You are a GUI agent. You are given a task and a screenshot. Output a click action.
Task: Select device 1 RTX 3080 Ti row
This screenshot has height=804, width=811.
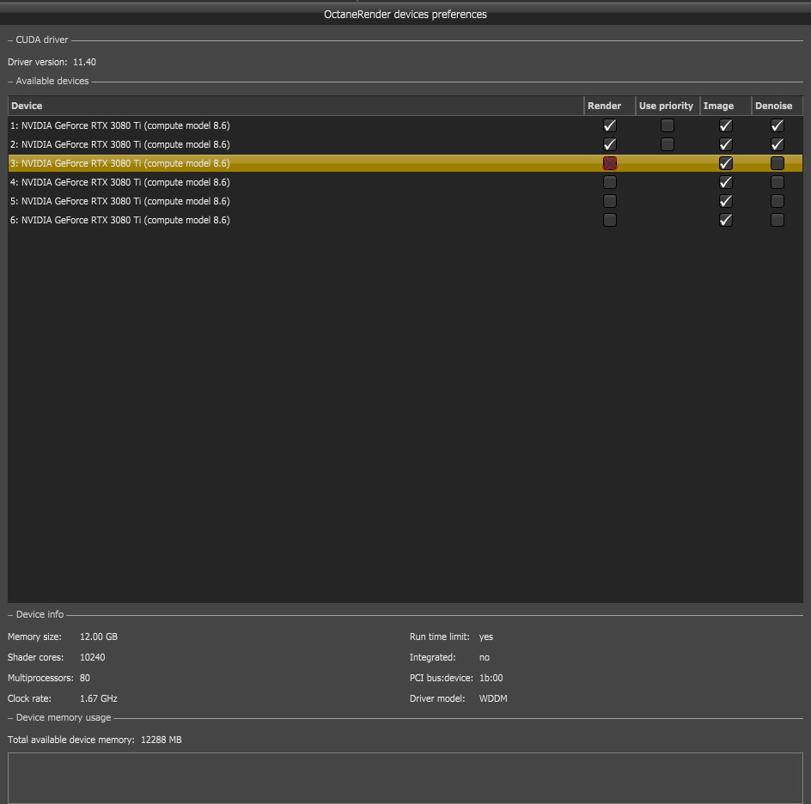click(120, 125)
